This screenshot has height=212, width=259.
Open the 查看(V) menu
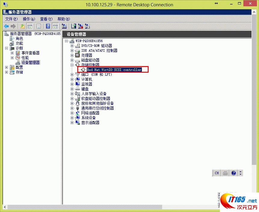tap(46, 19)
